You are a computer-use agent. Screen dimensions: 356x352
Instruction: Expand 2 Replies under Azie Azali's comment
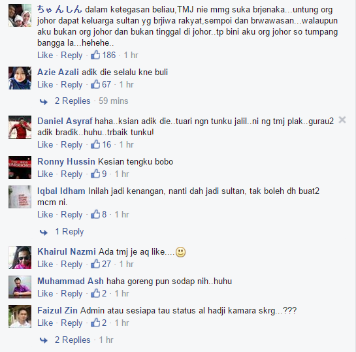(x=73, y=101)
